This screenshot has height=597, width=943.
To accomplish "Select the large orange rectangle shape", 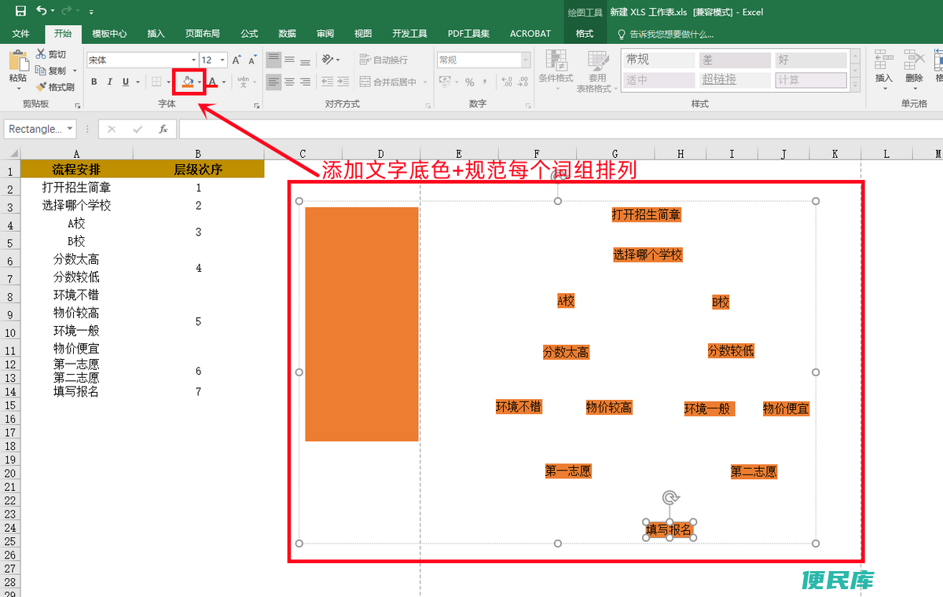I will click(361, 324).
